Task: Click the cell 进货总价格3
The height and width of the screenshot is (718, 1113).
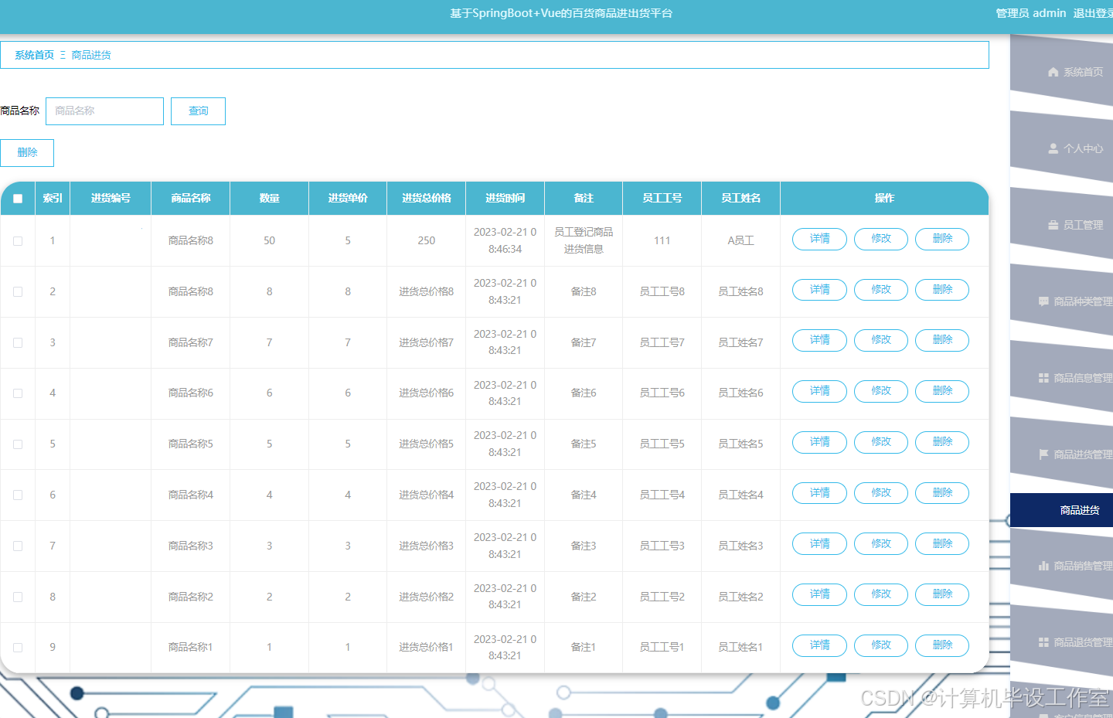Action: [427, 546]
